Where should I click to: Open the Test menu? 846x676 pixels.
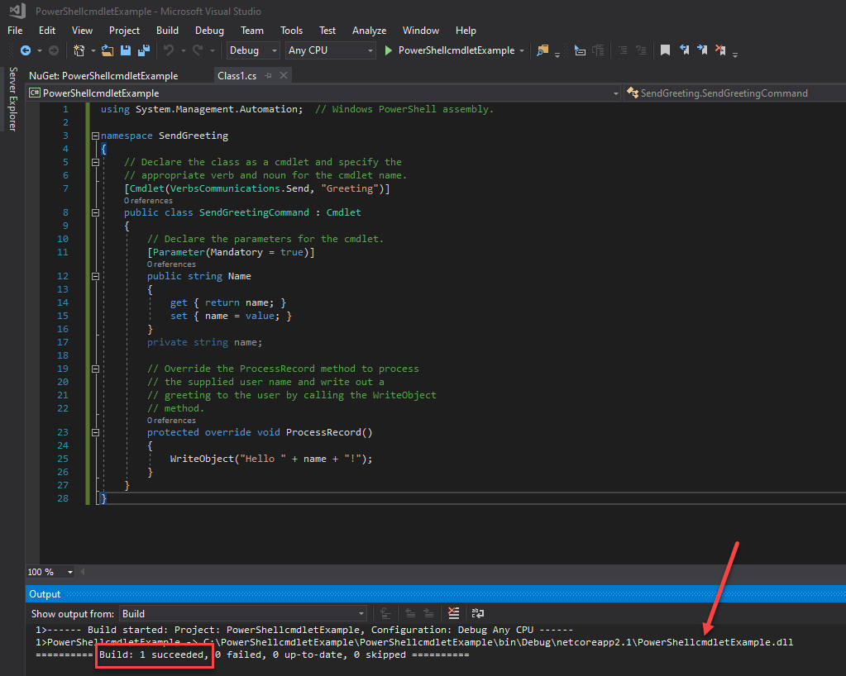point(327,31)
